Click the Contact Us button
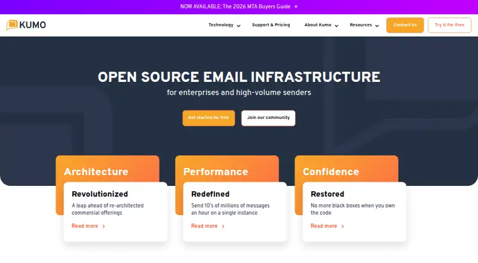 tap(405, 25)
